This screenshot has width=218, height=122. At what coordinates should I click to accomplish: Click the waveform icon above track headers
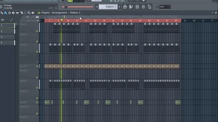28,17
